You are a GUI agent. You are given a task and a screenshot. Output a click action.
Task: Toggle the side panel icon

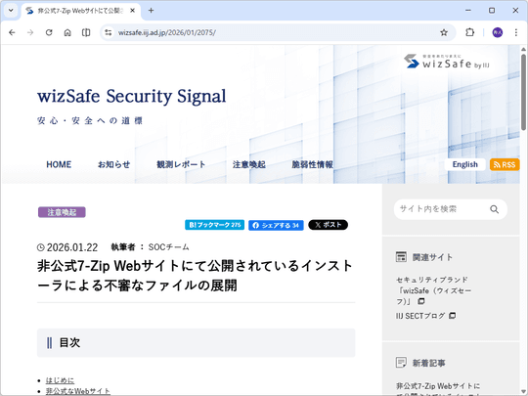(x=86, y=32)
